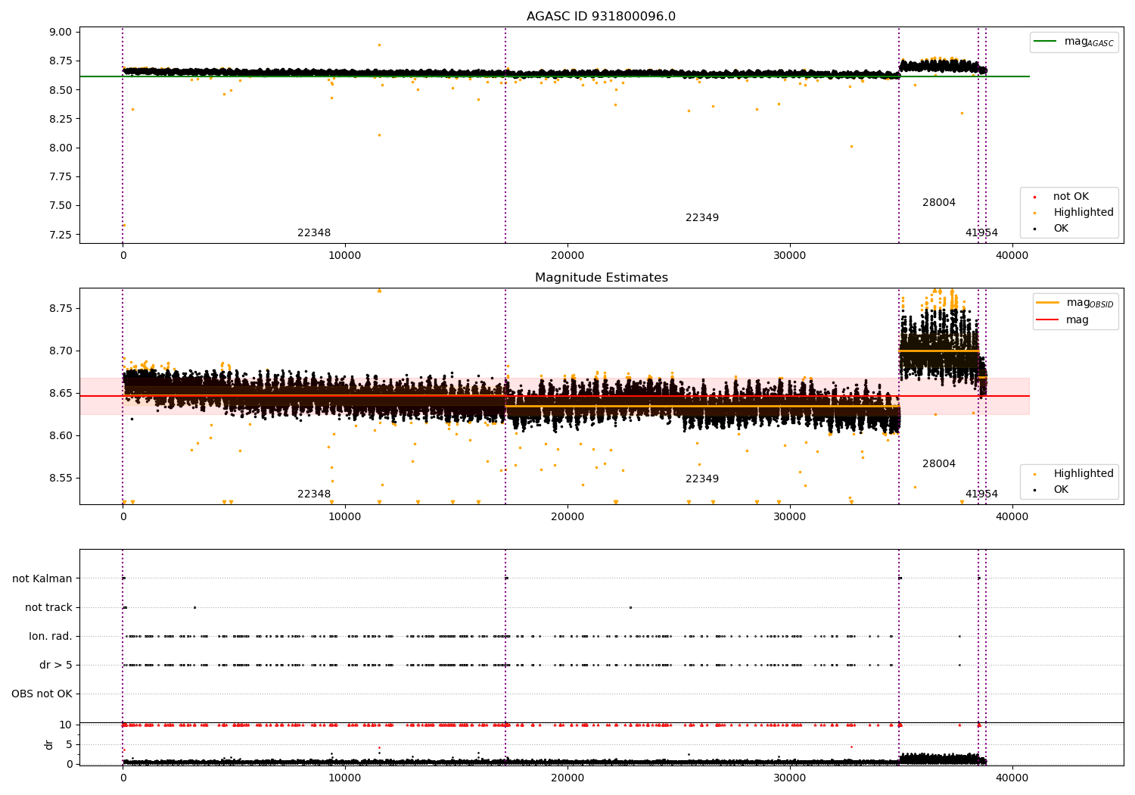Select OBSID label '41954' in Magnitude Estimates plot
Viewport: 1135px width, 795px height.
[981, 494]
